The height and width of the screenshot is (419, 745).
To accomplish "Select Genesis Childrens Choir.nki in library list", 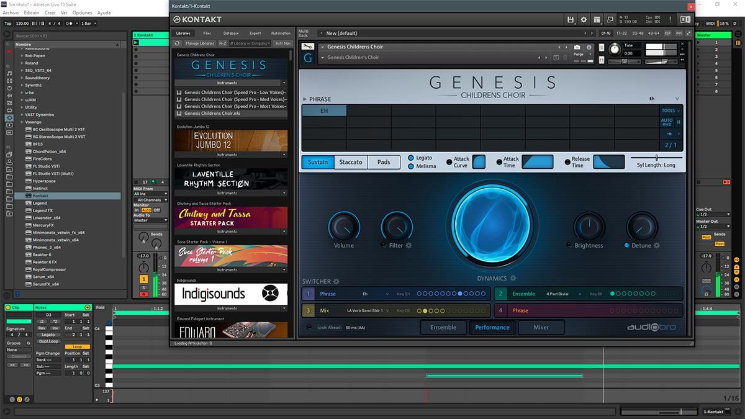I will point(230,113).
